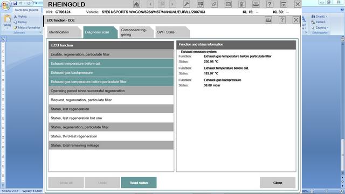Open the vehicle battery/fuel status icon

242,4
